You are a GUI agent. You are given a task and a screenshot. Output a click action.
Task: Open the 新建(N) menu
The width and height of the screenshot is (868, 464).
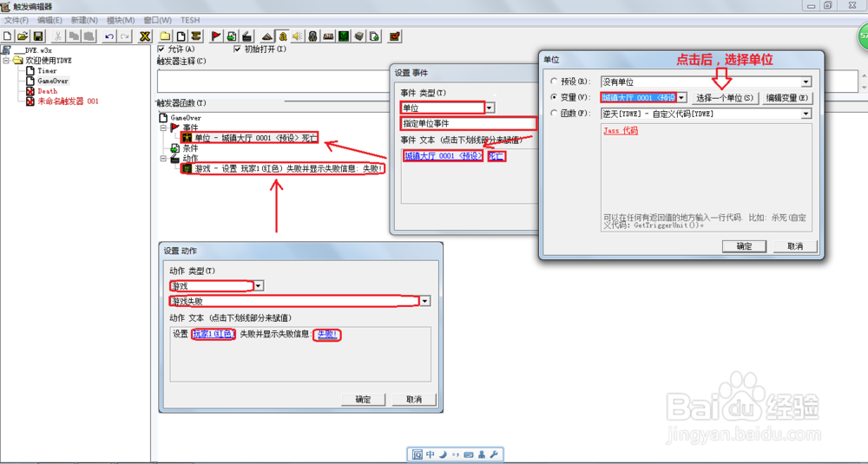84,20
